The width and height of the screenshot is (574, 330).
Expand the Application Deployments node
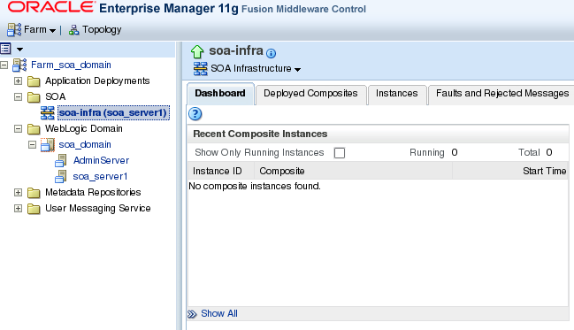pyautogui.click(x=18, y=81)
